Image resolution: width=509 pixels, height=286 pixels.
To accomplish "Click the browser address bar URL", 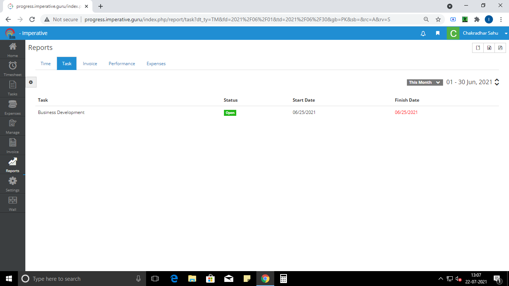I will point(237,19).
